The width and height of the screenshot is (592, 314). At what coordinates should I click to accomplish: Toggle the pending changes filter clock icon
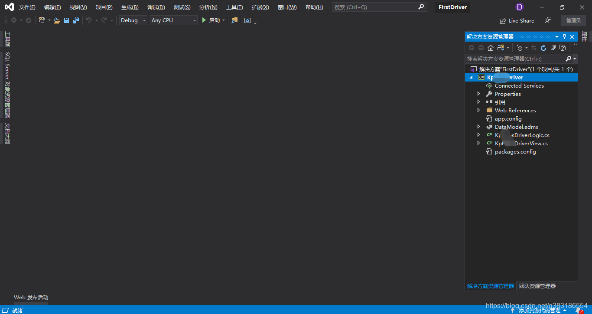(520, 48)
